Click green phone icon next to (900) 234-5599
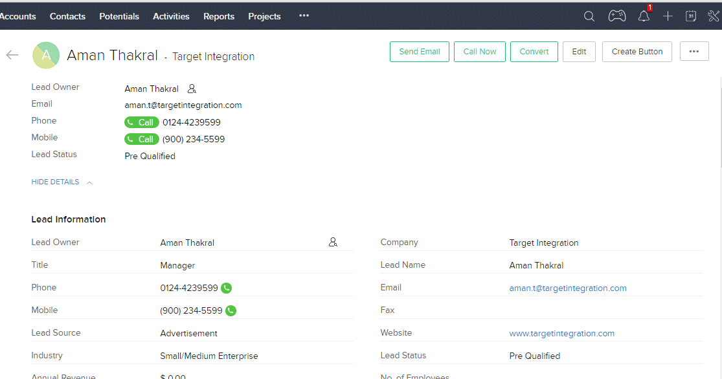This screenshot has height=379, width=722. (x=231, y=310)
